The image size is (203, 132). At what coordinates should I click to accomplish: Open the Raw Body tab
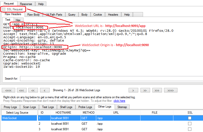tap(33, 15)
